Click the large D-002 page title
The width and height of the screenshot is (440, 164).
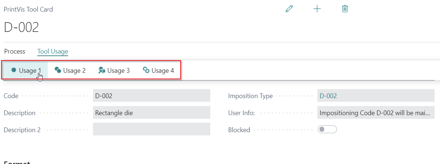point(21,28)
